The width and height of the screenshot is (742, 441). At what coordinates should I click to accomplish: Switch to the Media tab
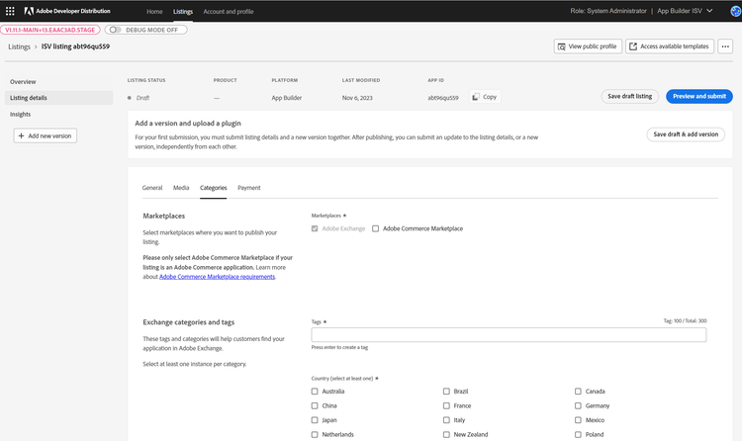(x=181, y=188)
